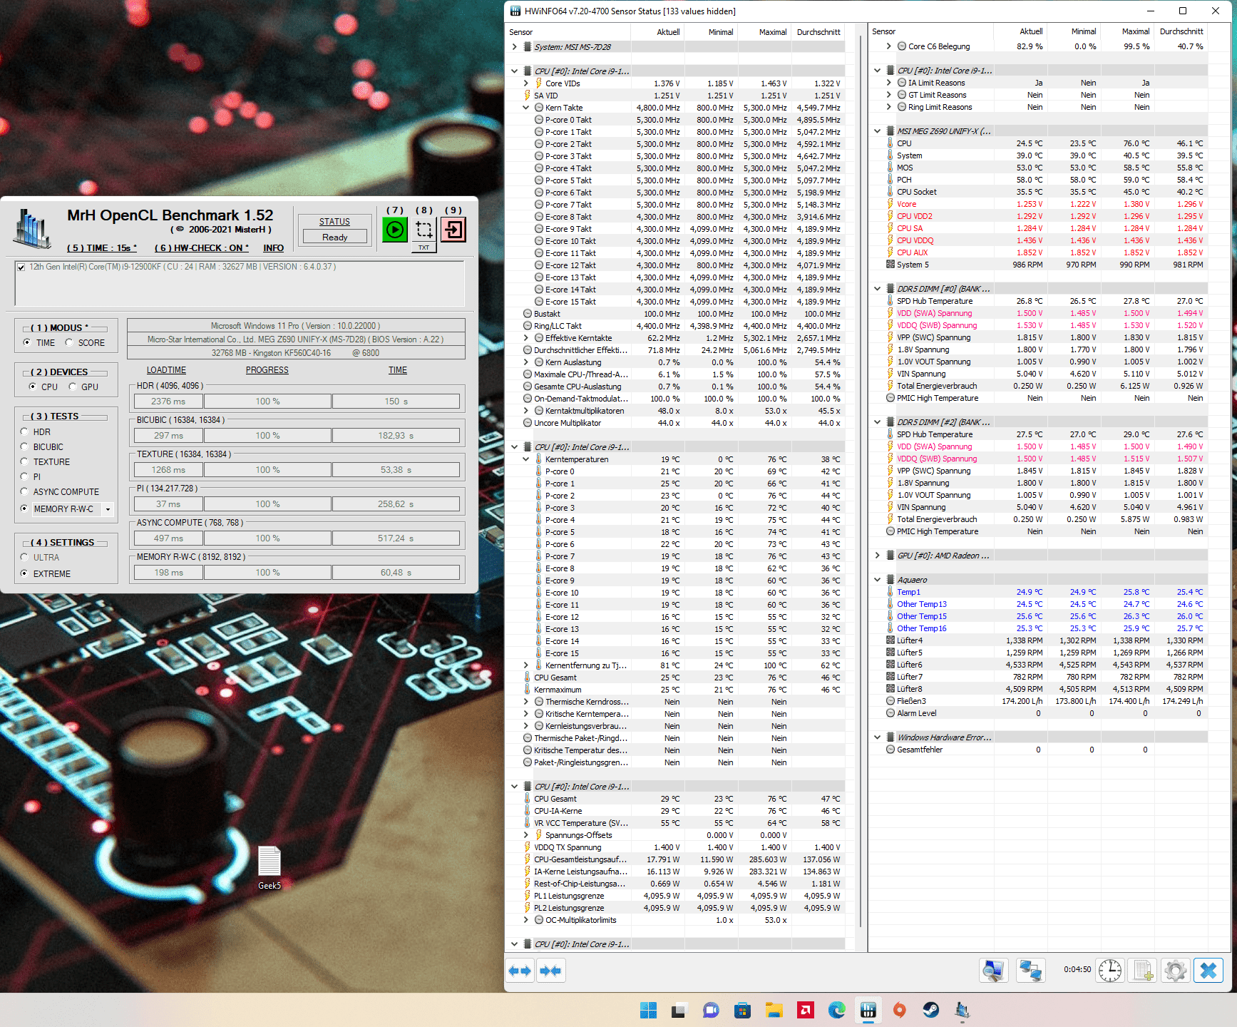Click the TXT export button

(424, 247)
